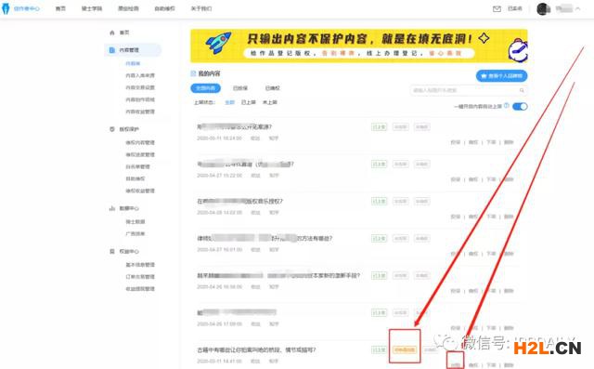This screenshot has height=369, width=594.
Task: Open 收益提现管理 in the sidebar
Action: pyautogui.click(x=140, y=289)
